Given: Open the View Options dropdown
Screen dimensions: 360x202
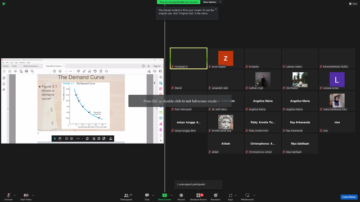Looking at the screenshot, I should pos(212,2).
